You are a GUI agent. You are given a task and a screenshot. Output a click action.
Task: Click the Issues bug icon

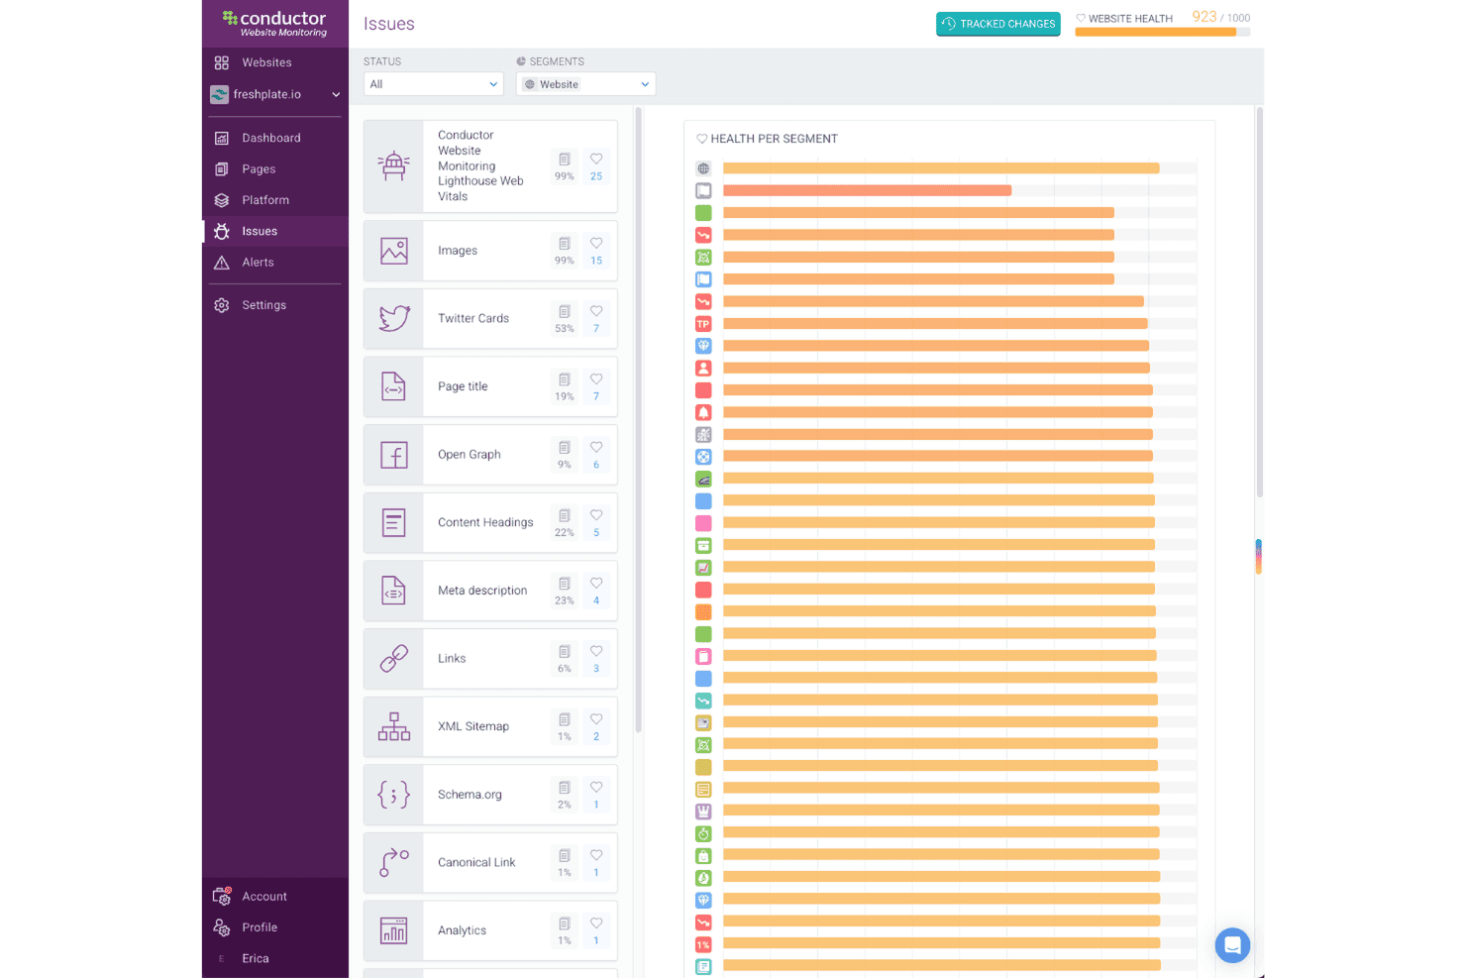tap(222, 231)
